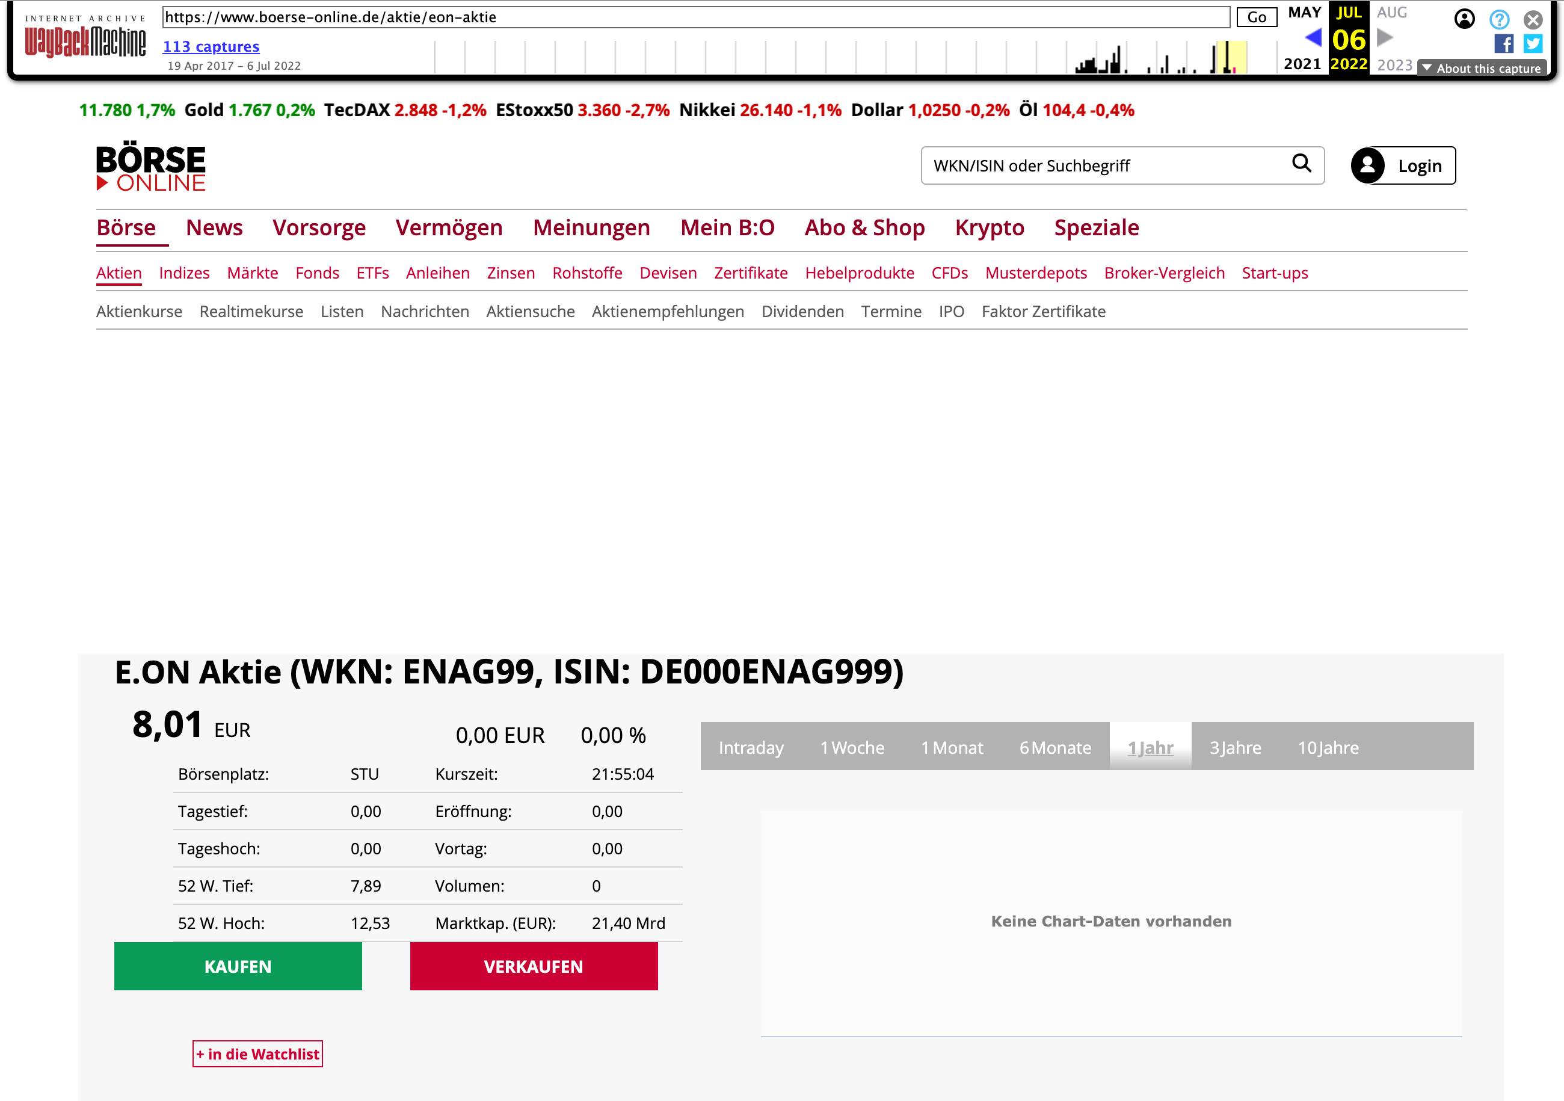Click the Login user avatar icon
Screen dimensions: 1564x1101
click(1368, 165)
